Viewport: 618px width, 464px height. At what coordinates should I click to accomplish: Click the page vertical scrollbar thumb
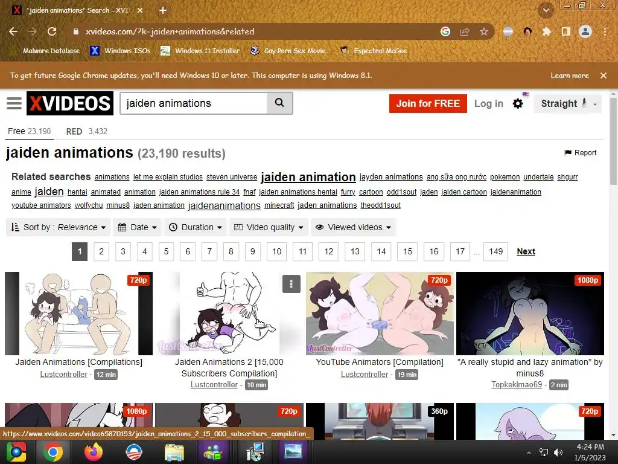pos(613,140)
